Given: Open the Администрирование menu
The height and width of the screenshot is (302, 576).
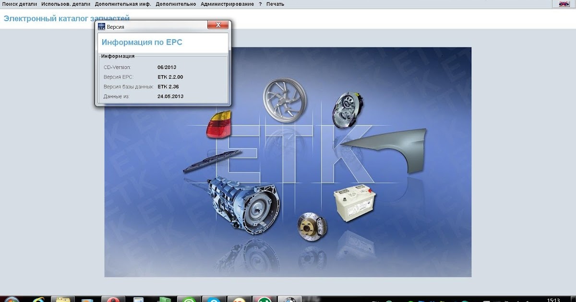Looking at the screenshot, I should click(228, 4).
